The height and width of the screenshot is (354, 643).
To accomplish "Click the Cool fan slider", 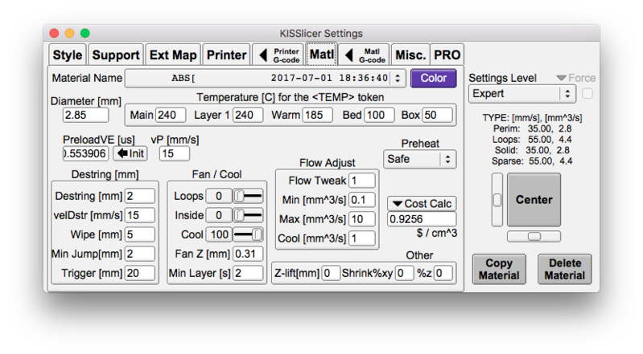I will (248, 234).
